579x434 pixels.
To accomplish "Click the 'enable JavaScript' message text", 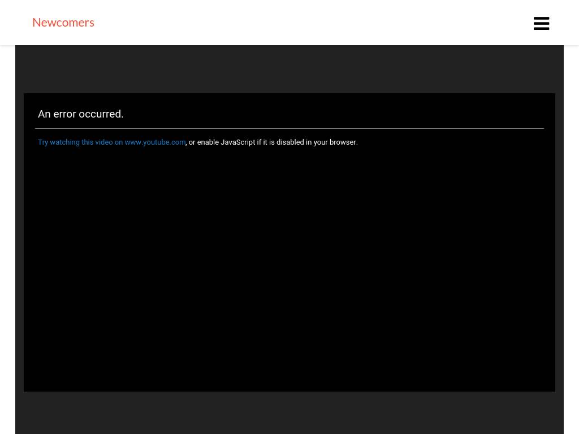I will point(237,142).
